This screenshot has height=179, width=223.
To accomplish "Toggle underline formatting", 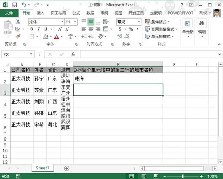I will coord(46,29).
